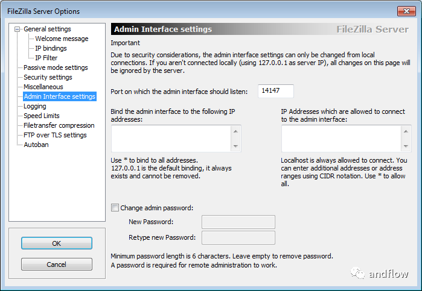
Task: Click the Cancel button
Action: (x=57, y=264)
